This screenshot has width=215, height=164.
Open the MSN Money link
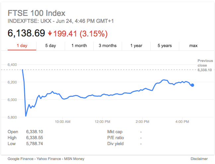click(74, 159)
